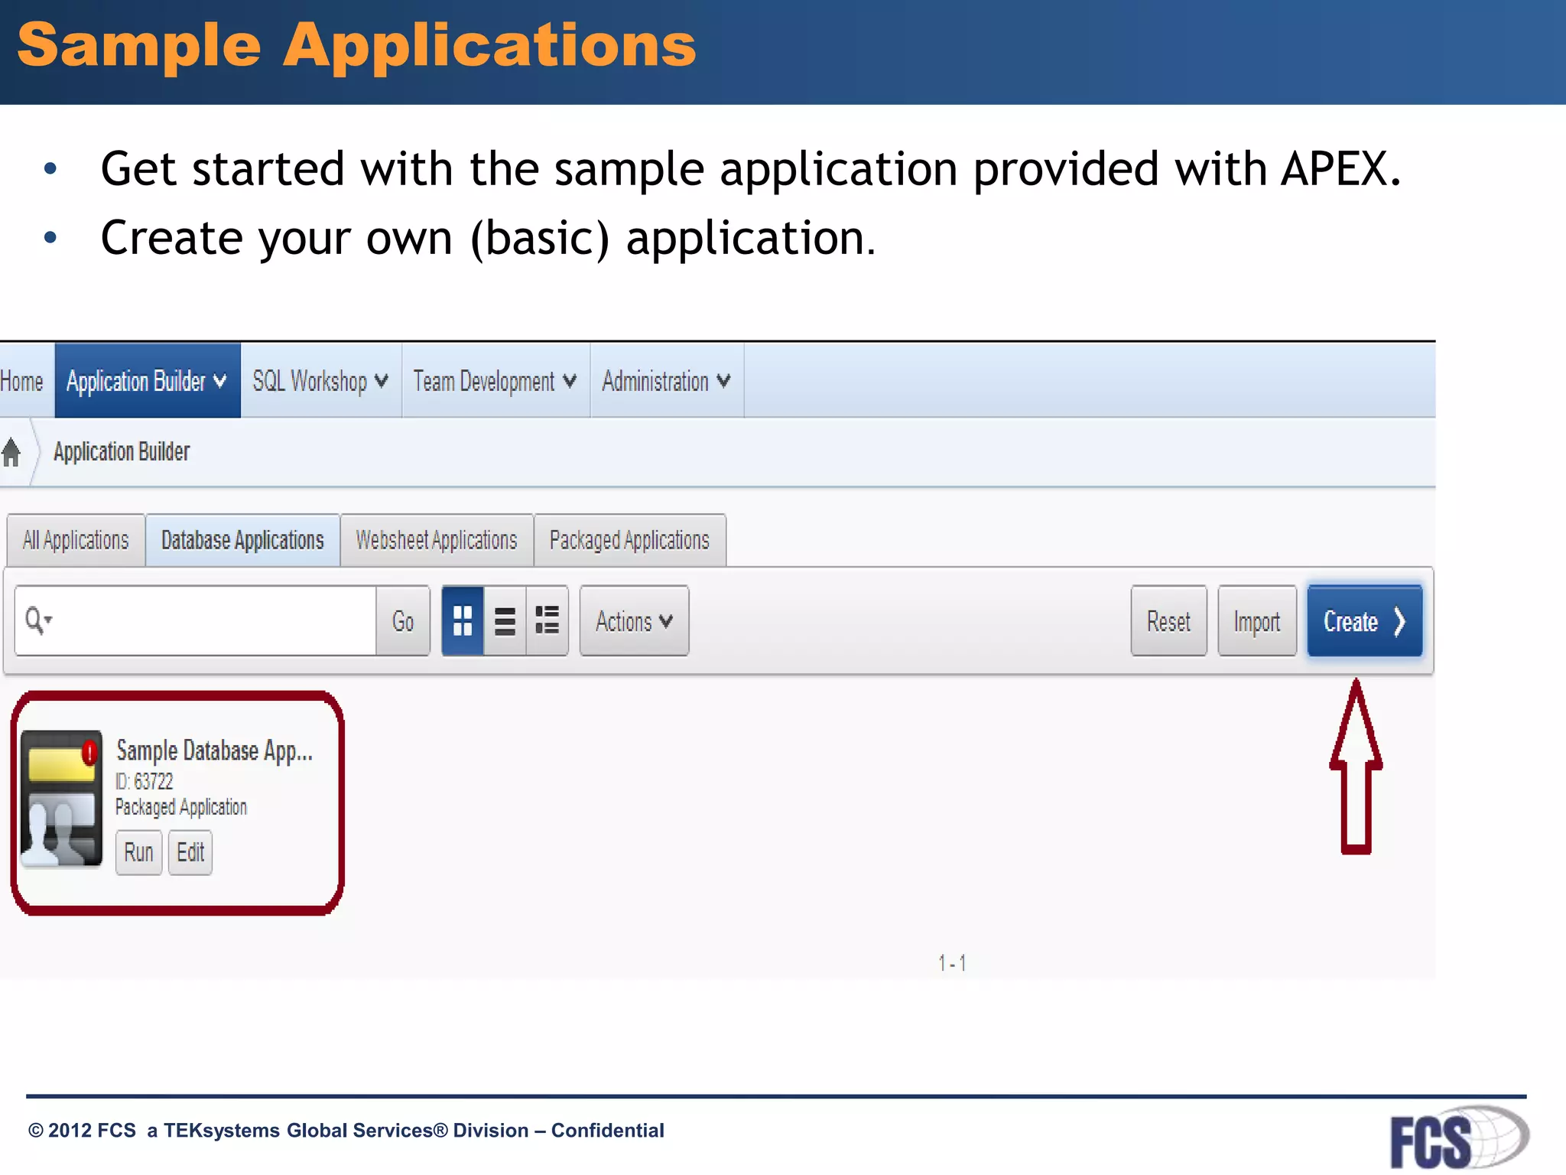Click the Go search button

pyautogui.click(x=403, y=621)
